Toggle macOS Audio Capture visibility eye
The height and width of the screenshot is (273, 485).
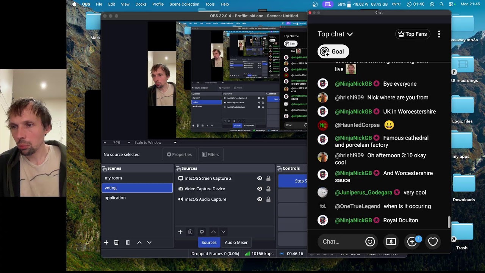(x=260, y=199)
